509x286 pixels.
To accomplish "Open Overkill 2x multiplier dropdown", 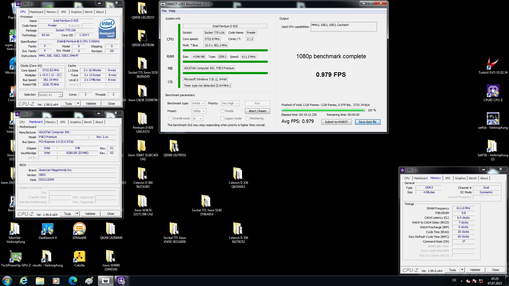I will [x=197, y=118].
